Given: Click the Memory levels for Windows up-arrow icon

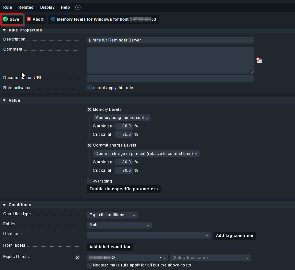Looking at the screenshot, I should [53, 19].
